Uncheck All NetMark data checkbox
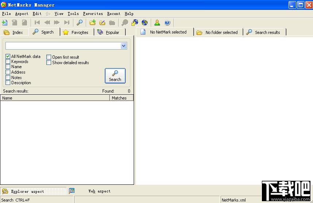 point(8,56)
